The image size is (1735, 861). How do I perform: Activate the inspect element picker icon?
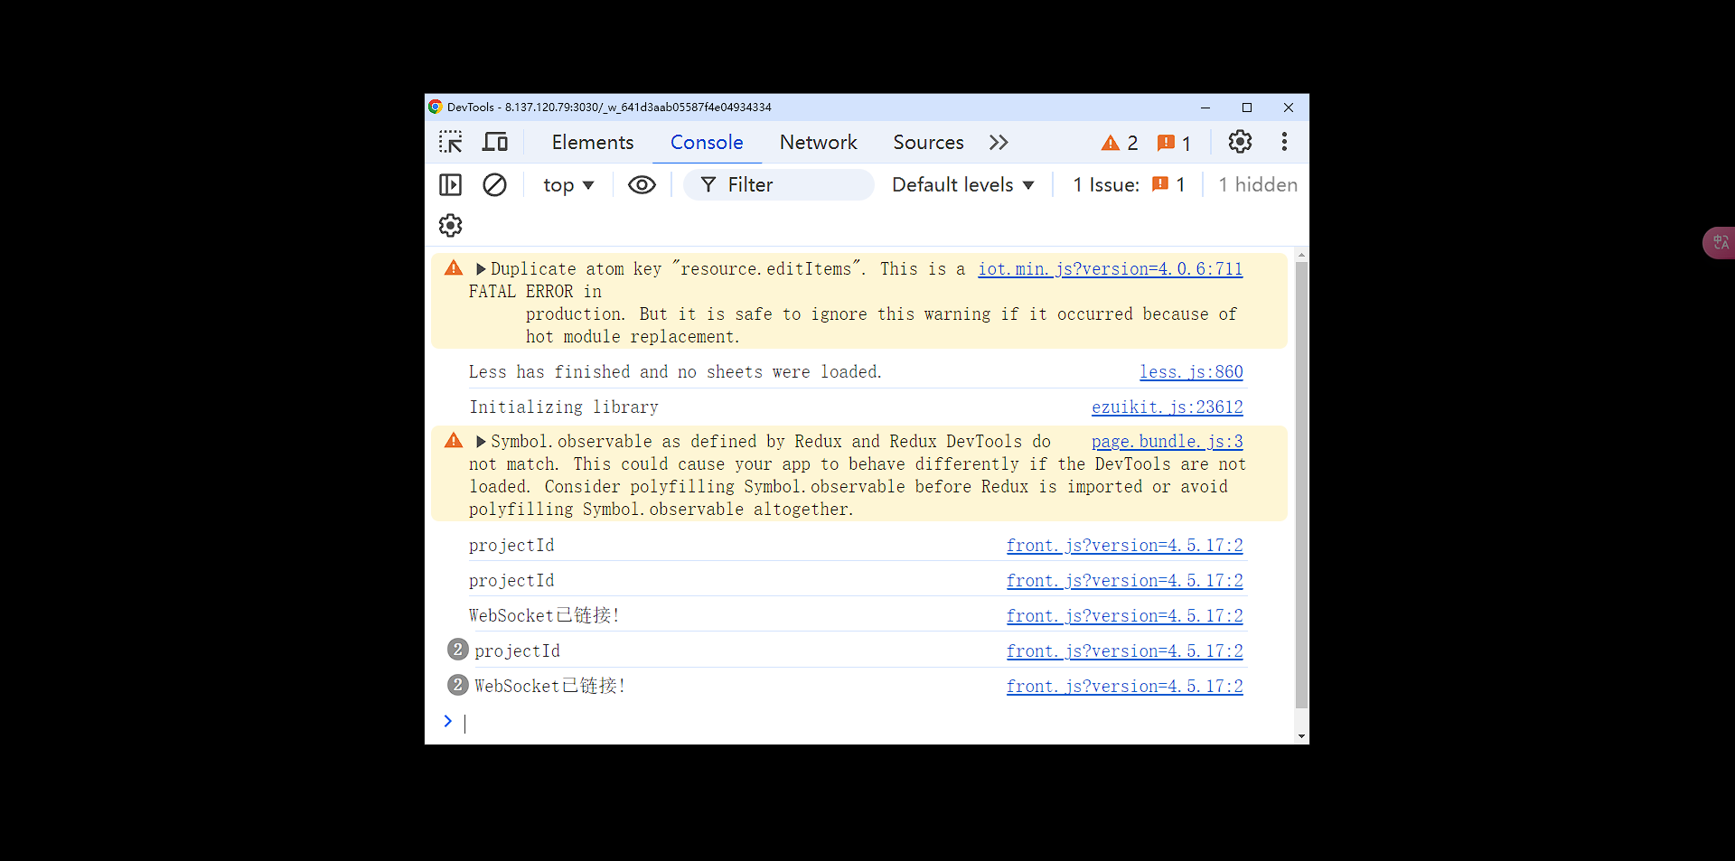tap(450, 142)
